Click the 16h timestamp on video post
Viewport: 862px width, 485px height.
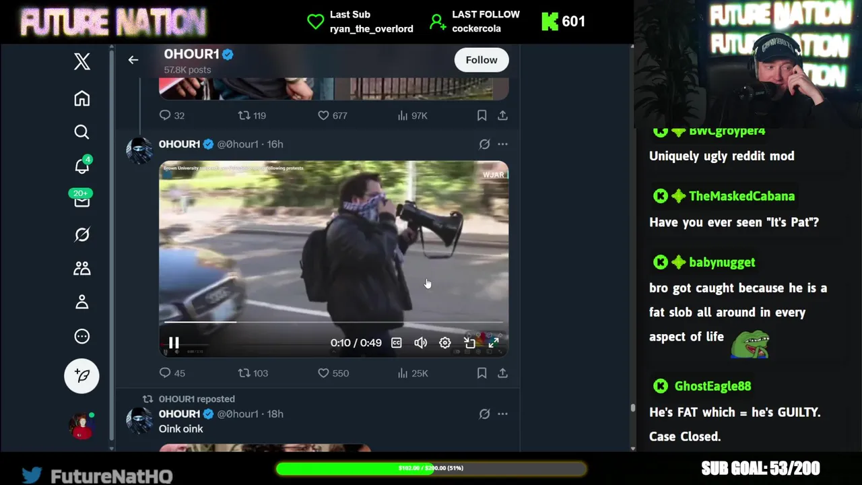[x=275, y=144]
